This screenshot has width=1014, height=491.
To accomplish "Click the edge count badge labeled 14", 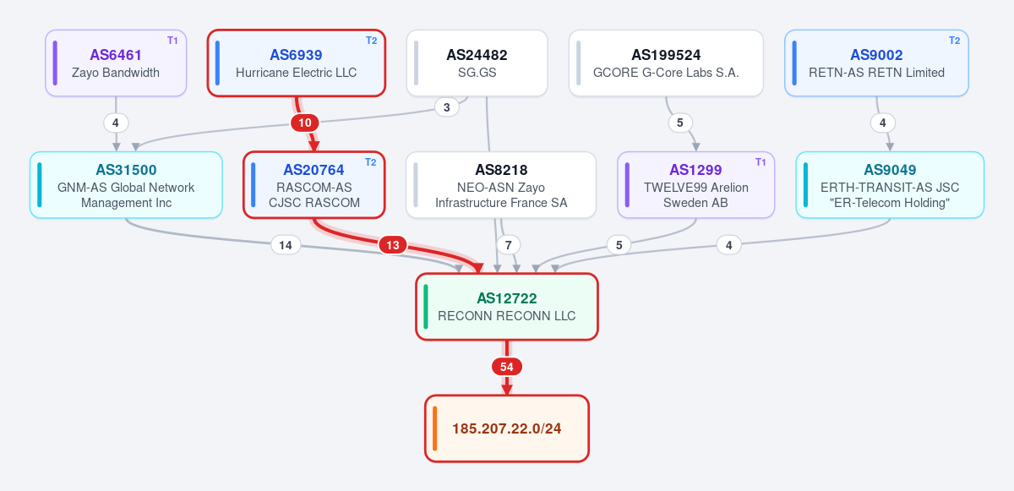I will point(286,245).
